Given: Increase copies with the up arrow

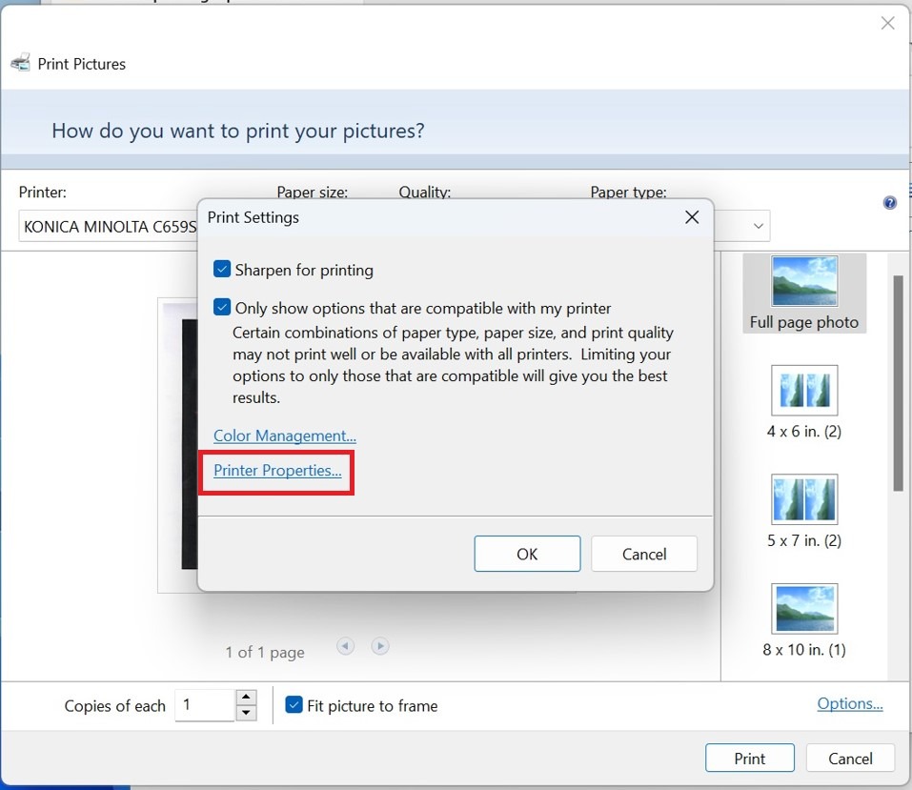Looking at the screenshot, I should [246, 698].
